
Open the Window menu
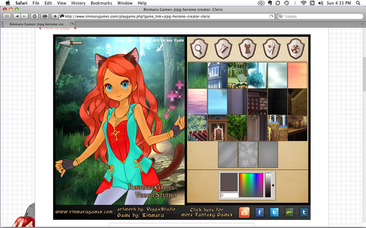125,3
